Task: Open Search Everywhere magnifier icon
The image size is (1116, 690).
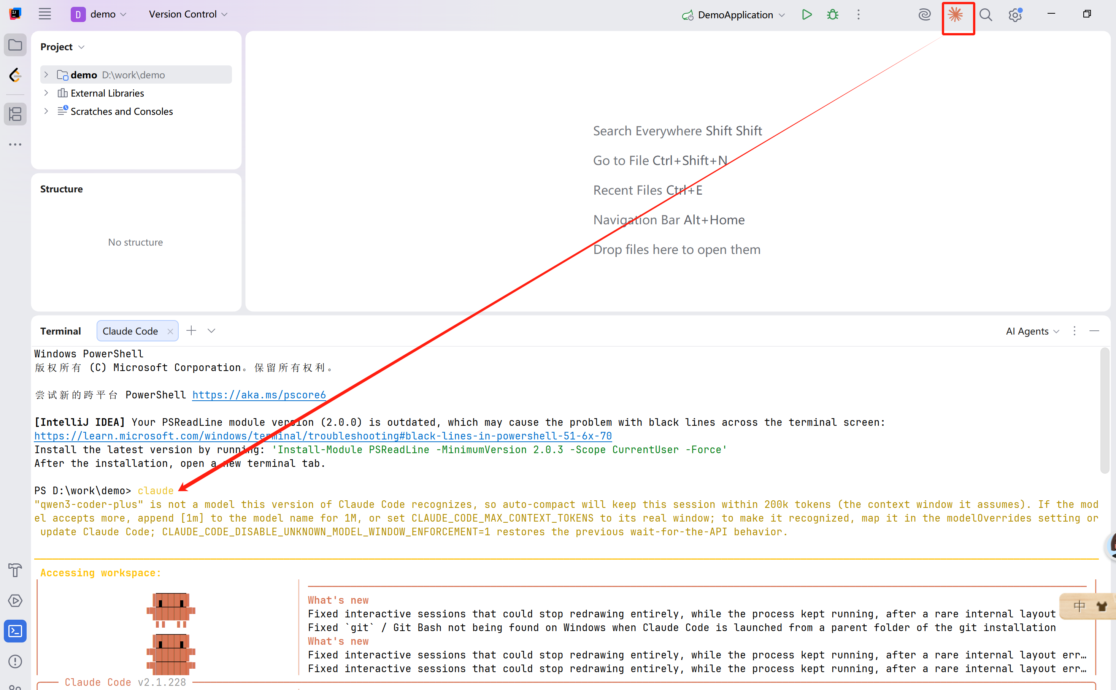Action: click(986, 14)
